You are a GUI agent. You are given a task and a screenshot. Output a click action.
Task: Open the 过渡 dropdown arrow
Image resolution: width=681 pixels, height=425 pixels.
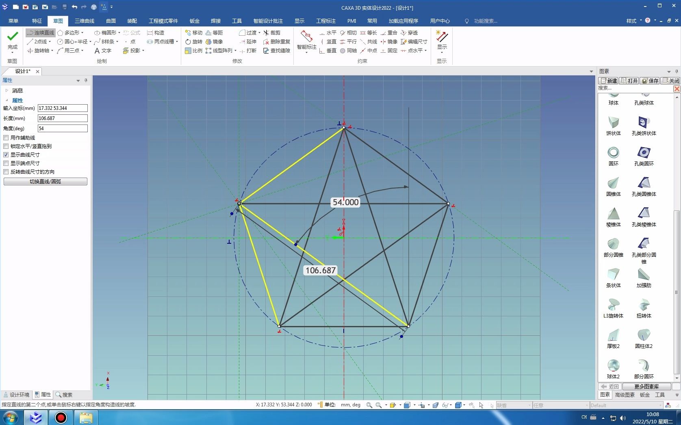tap(259, 32)
